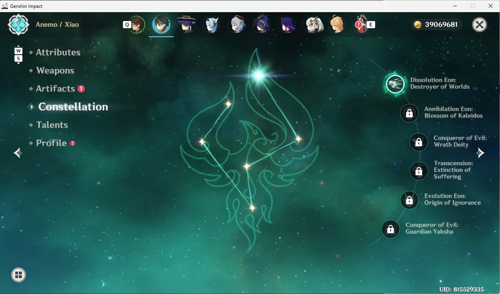Viewport: 500px width, 294px height.
Task: Select the Zhongli portrait next to Q key
Action: (137, 25)
